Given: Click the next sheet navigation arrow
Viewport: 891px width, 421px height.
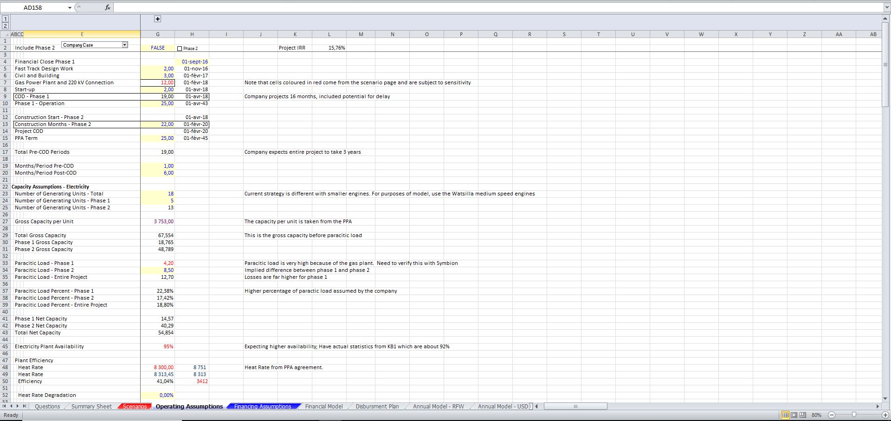Looking at the screenshot, I should (18, 406).
